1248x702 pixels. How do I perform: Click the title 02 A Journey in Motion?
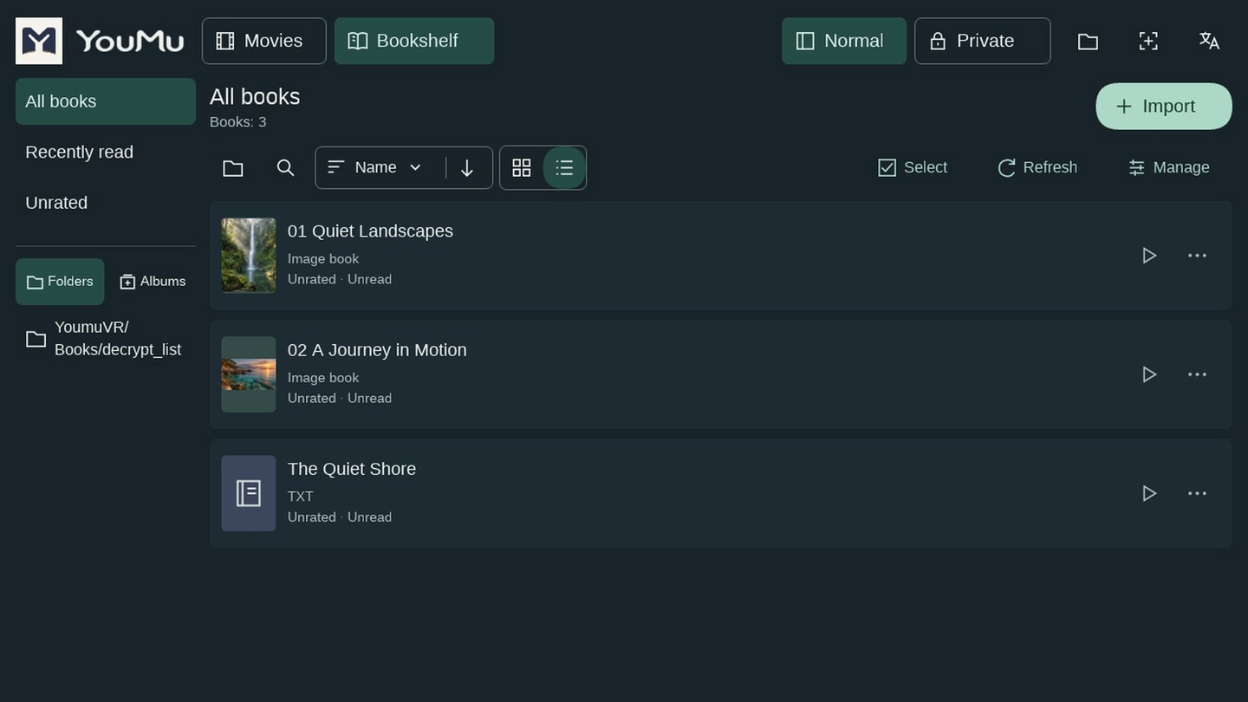[377, 350]
